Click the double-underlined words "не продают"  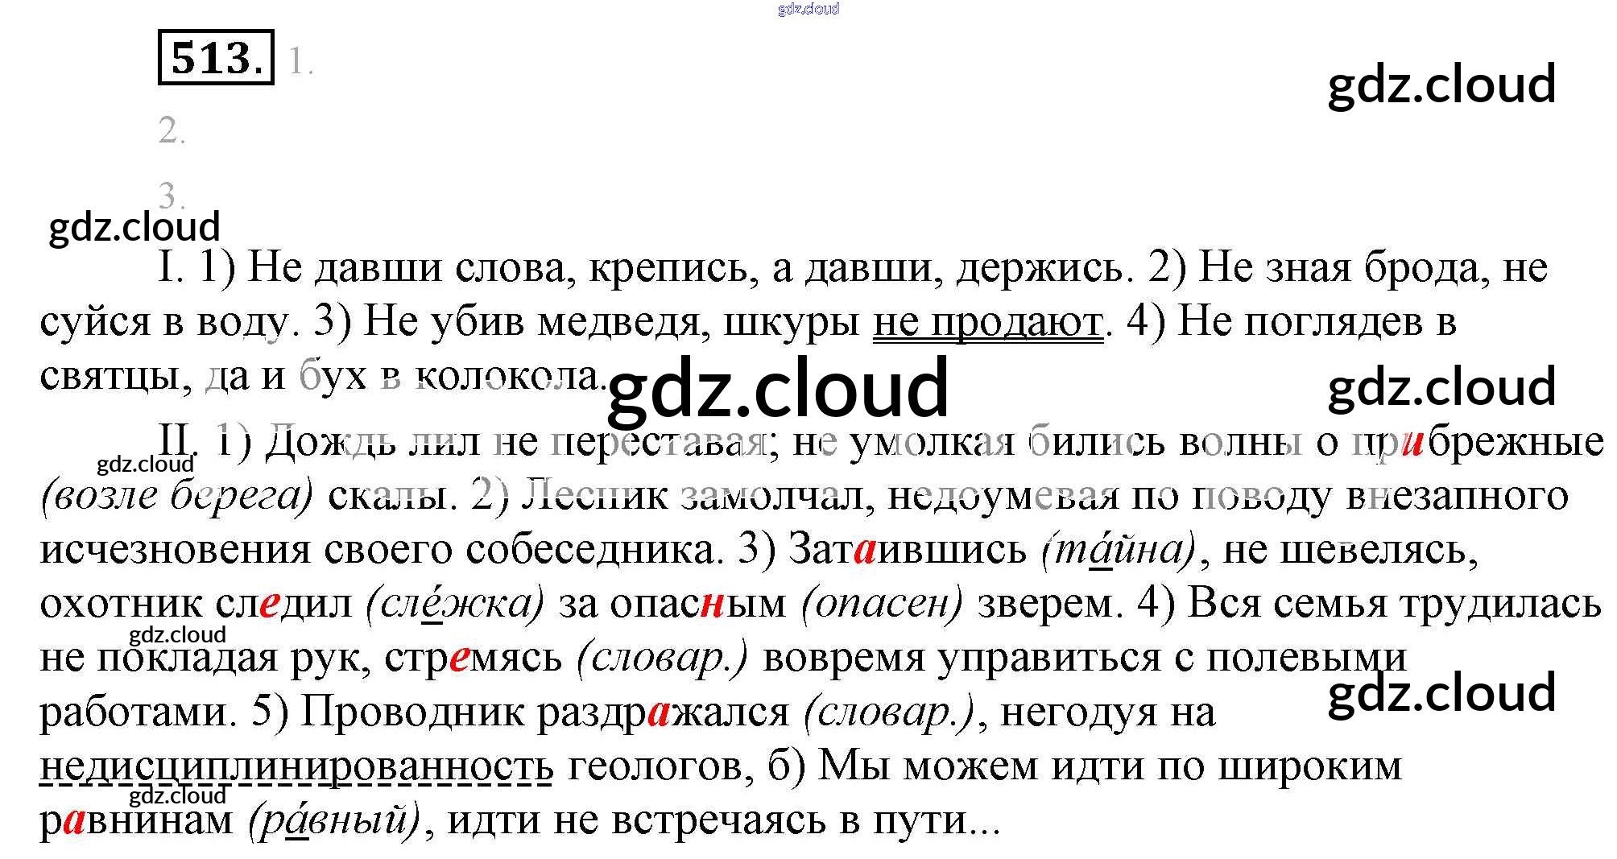pyautogui.click(x=987, y=323)
